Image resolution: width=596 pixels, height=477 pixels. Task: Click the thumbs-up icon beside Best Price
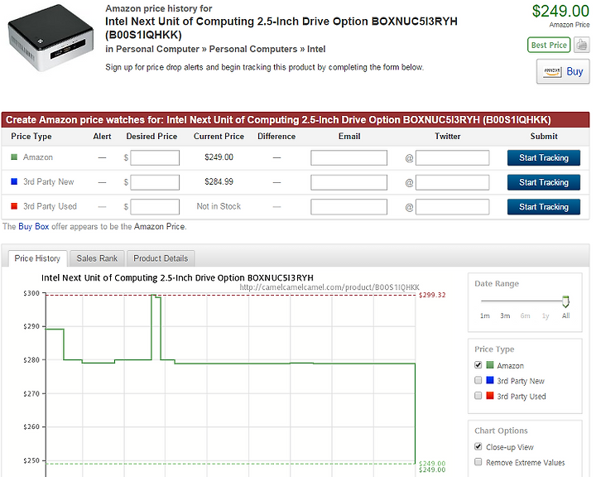coord(581,45)
